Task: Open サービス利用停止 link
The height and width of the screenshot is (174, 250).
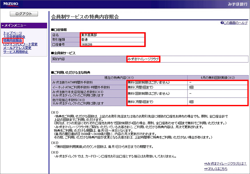Action: (x=16, y=52)
